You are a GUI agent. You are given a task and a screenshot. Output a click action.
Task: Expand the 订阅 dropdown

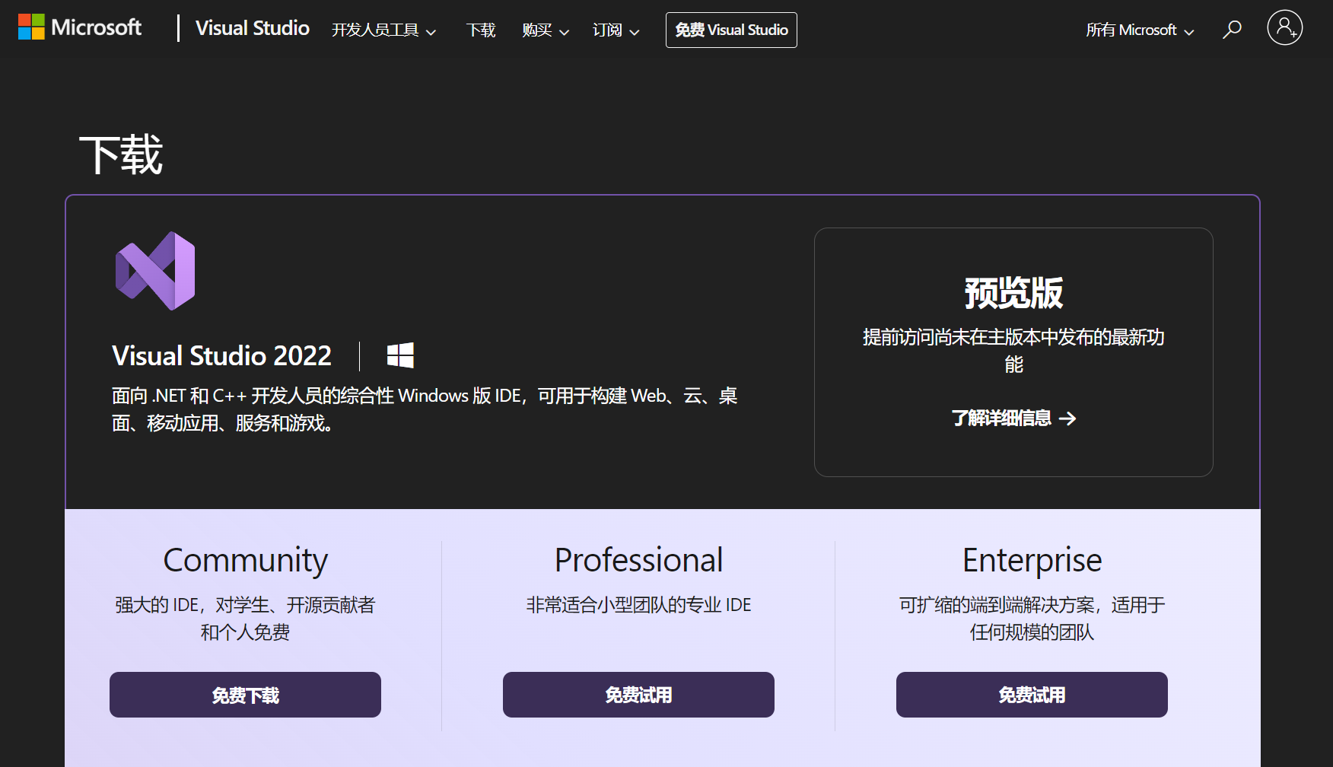pyautogui.click(x=615, y=30)
